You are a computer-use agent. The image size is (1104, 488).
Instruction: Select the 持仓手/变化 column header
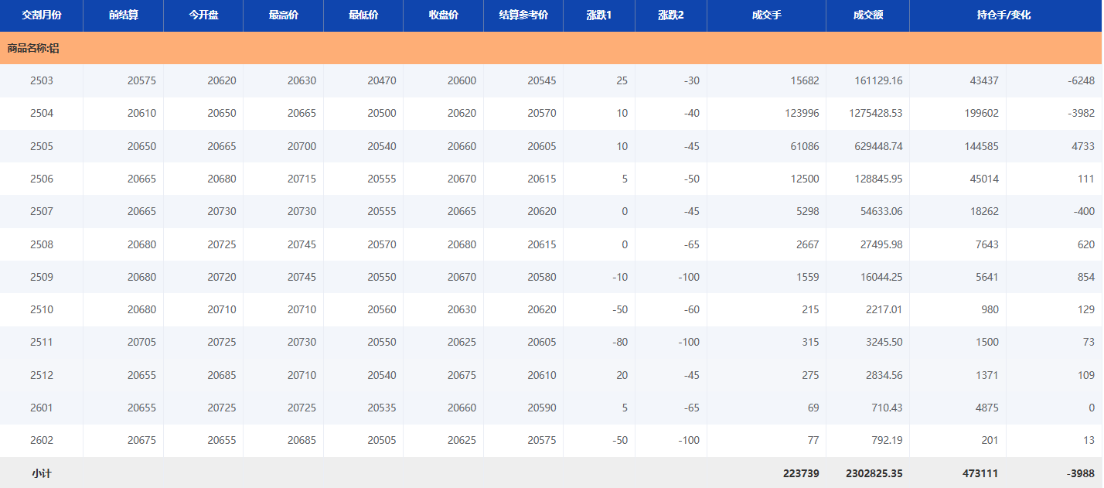coord(1003,15)
